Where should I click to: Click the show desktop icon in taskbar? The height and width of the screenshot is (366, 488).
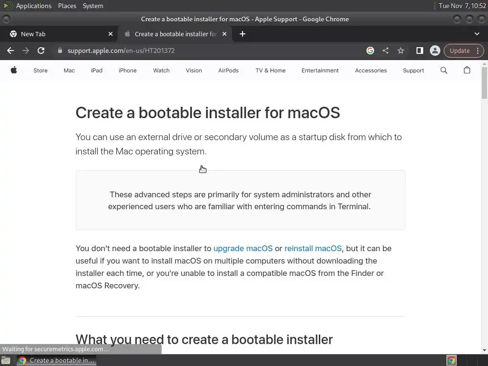coord(6,360)
